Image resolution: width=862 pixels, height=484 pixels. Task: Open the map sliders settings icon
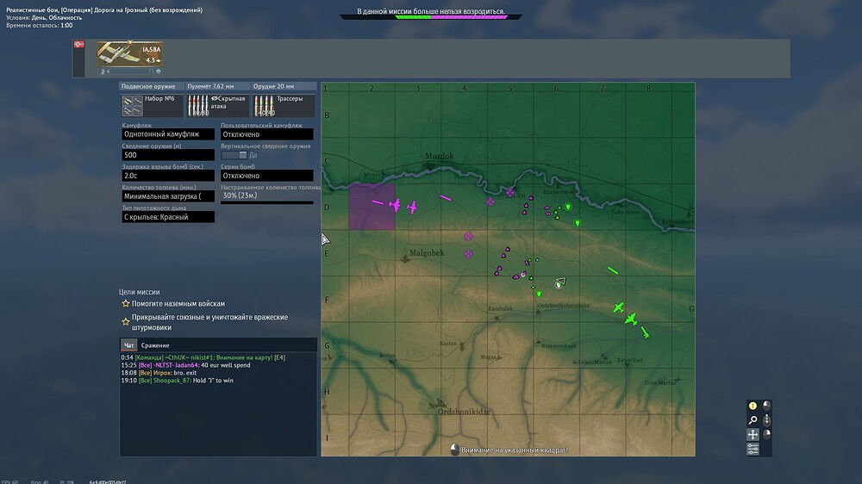[x=753, y=449]
